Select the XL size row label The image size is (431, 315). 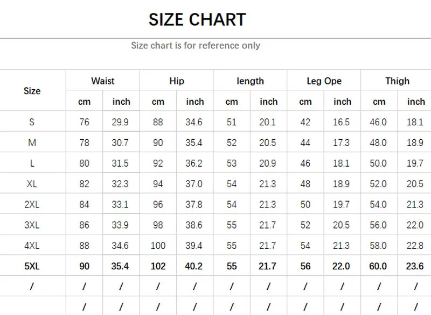32,184
